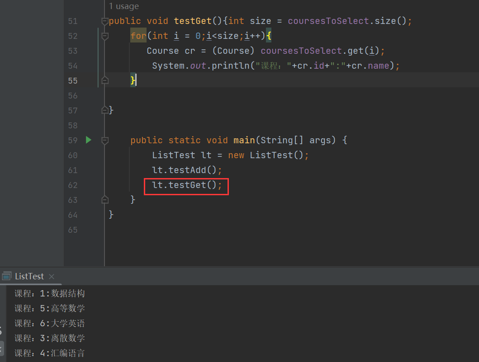479x362 pixels.
Task: Click the println call on line 54
Action: [231, 66]
